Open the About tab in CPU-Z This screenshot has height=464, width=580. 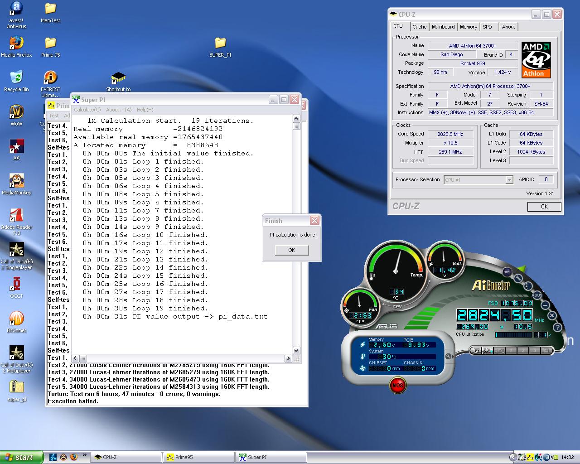(508, 27)
